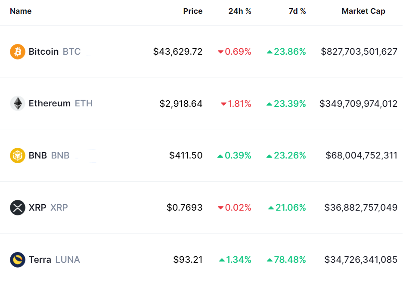Click the black XRP logo icon
This screenshot has height=283, width=403.
click(18, 207)
